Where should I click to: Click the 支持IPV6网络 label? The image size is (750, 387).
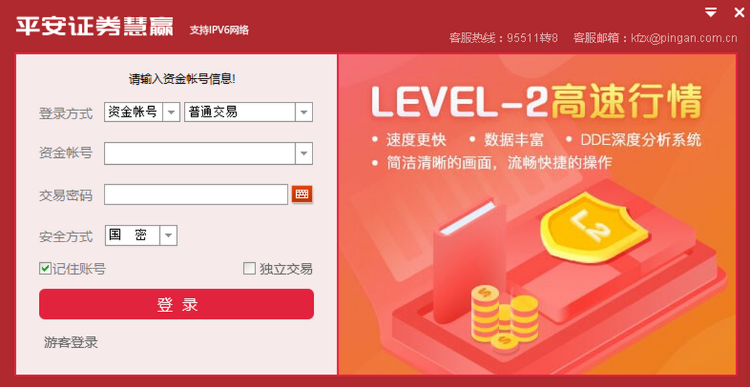tap(219, 29)
